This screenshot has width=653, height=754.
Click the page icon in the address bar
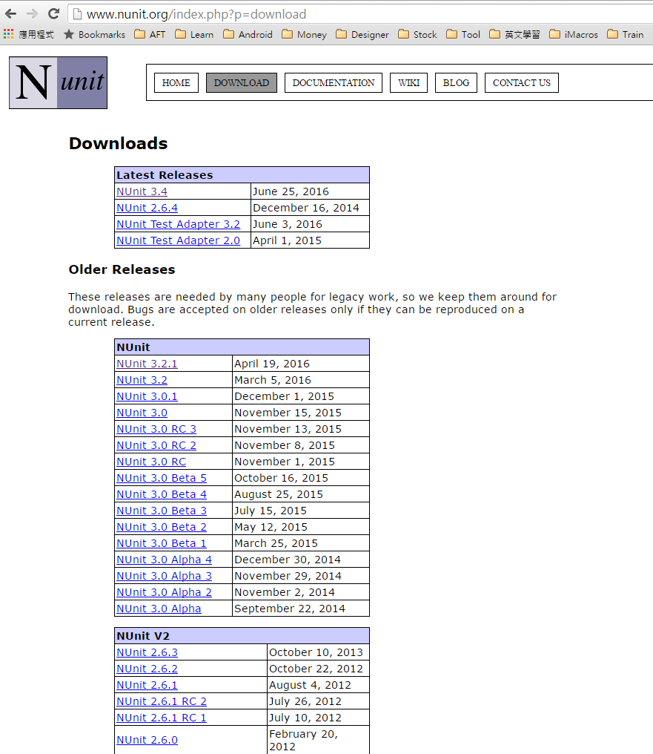click(76, 13)
